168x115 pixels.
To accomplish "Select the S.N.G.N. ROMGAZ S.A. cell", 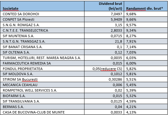I will [42, 25].
